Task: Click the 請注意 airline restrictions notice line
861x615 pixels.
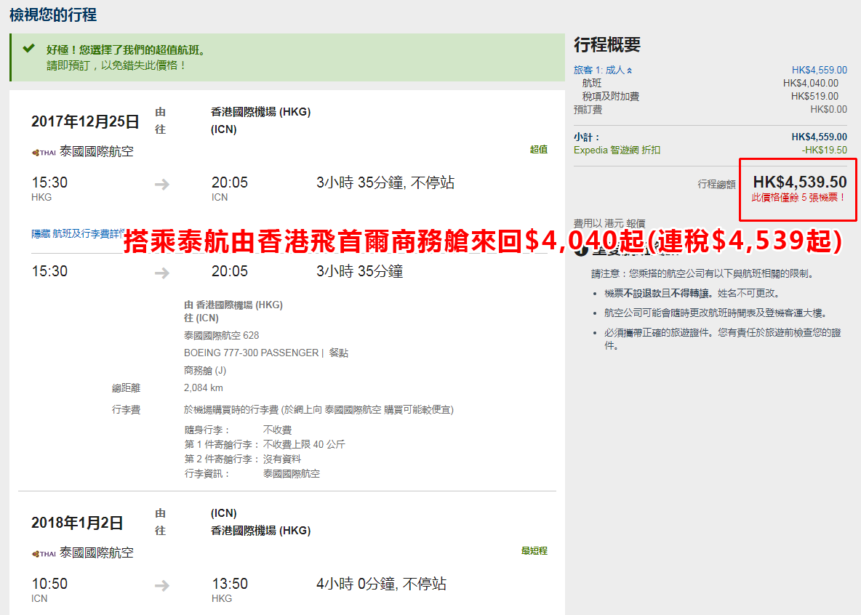Action: [702, 274]
